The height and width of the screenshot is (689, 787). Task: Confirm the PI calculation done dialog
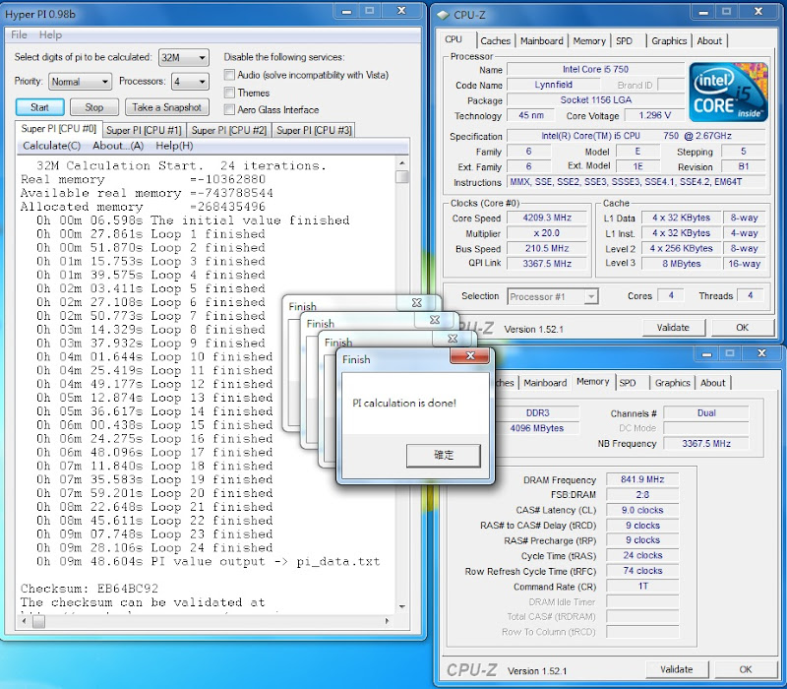[x=444, y=456]
